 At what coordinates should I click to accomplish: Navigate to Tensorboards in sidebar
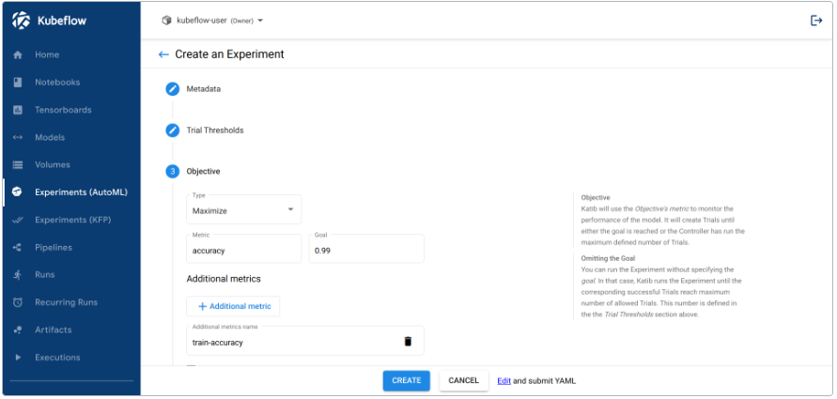(x=63, y=110)
